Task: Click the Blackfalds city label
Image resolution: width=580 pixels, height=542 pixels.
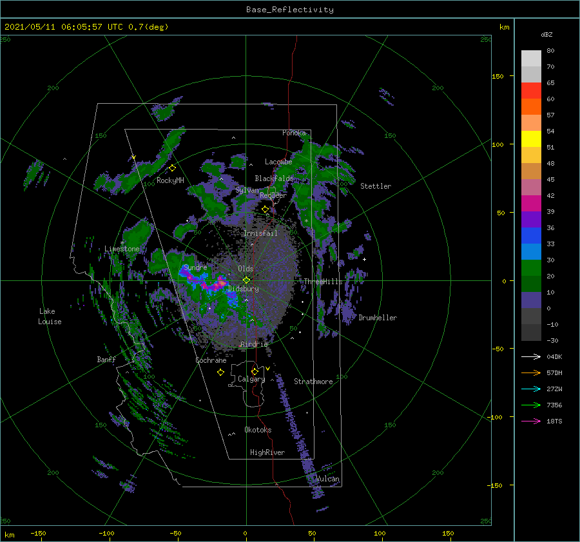Action: click(x=274, y=179)
